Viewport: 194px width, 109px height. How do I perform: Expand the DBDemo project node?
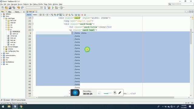point(2,14)
